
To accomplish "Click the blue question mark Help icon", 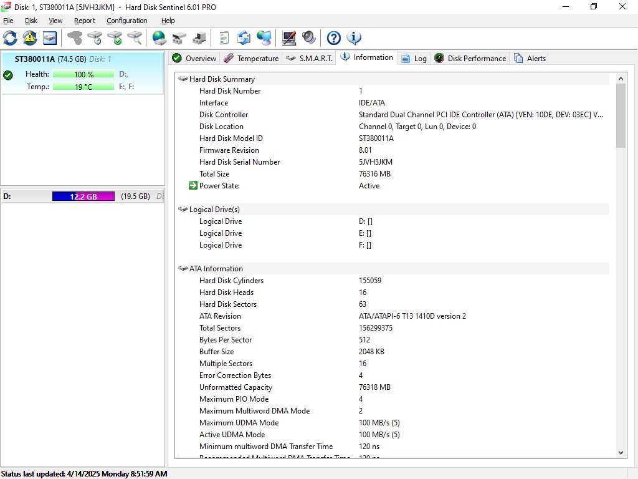I will pyautogui.click(x=334, y=38).
